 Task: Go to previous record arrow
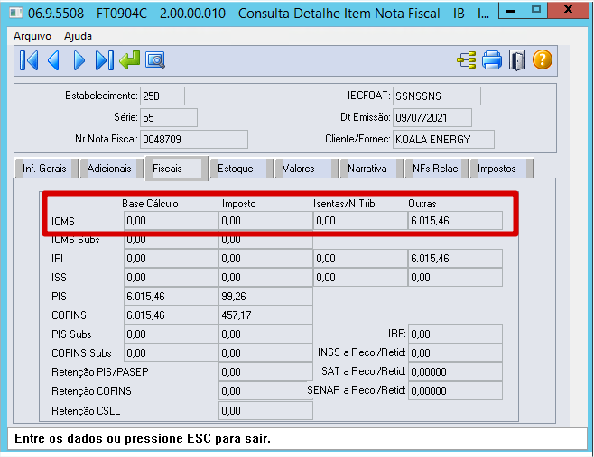(53, 60)
